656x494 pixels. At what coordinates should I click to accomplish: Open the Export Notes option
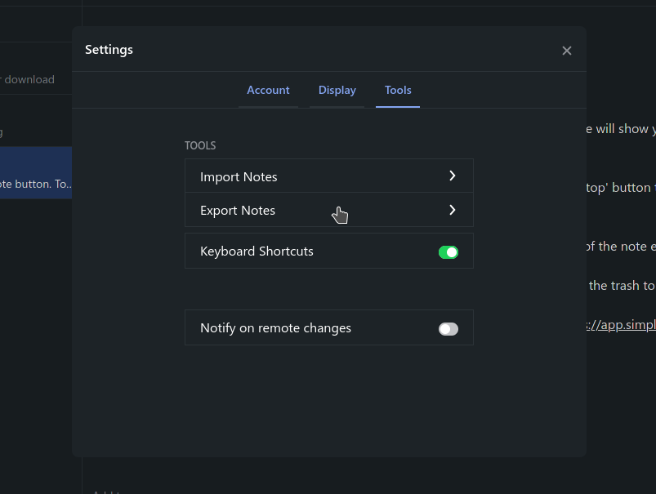[238, 211]
